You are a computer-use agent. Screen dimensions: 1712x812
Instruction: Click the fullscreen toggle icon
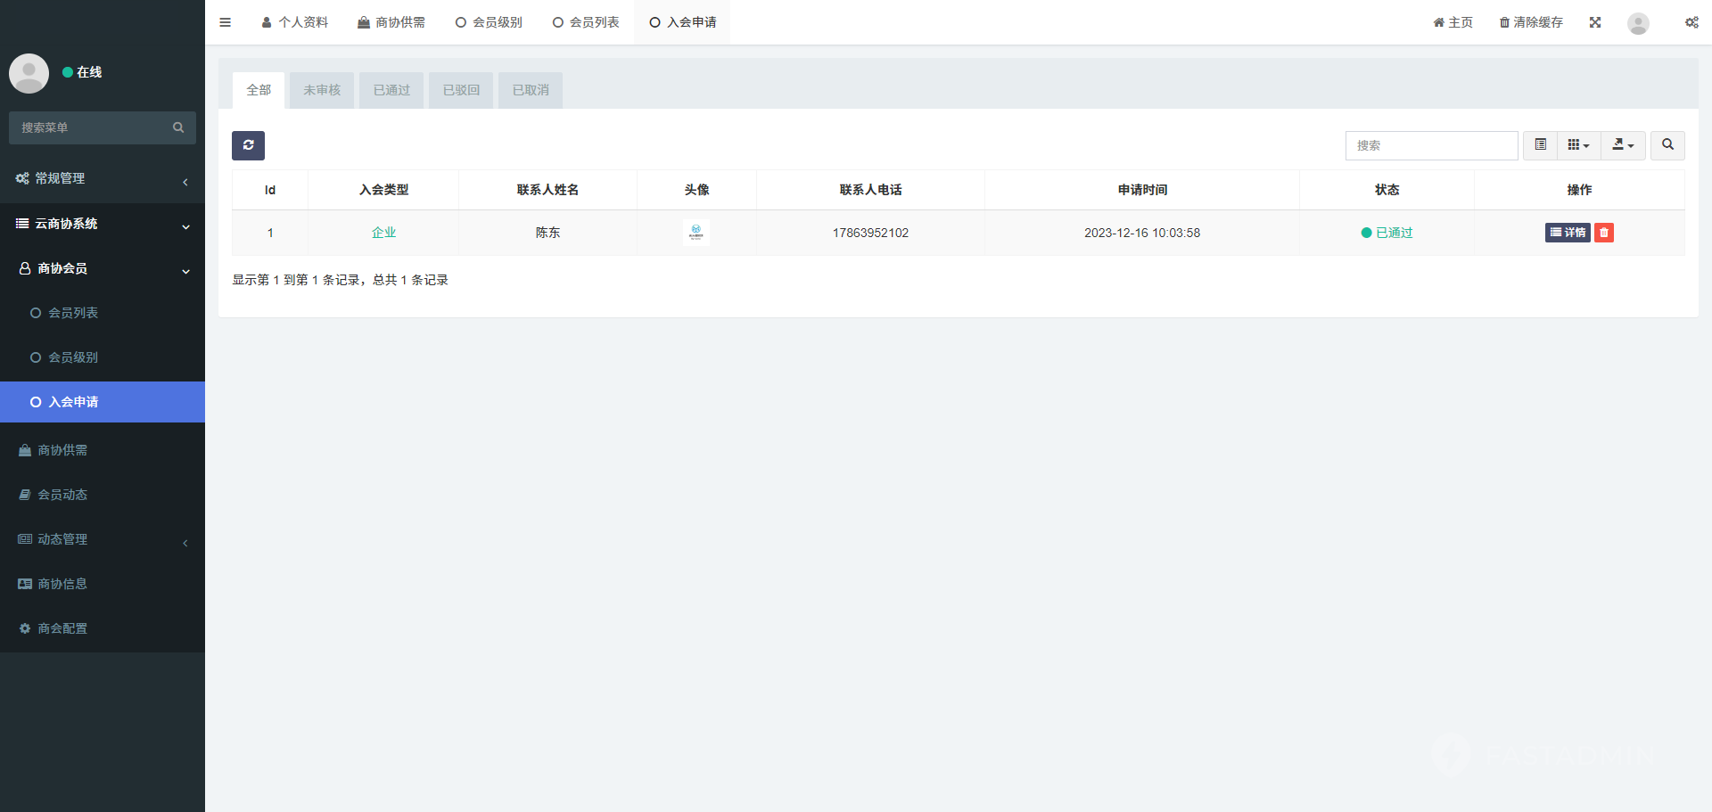tap(1595, 22)
